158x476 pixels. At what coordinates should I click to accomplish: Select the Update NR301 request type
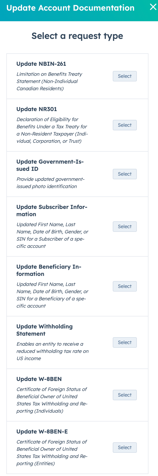pos(125,125)
